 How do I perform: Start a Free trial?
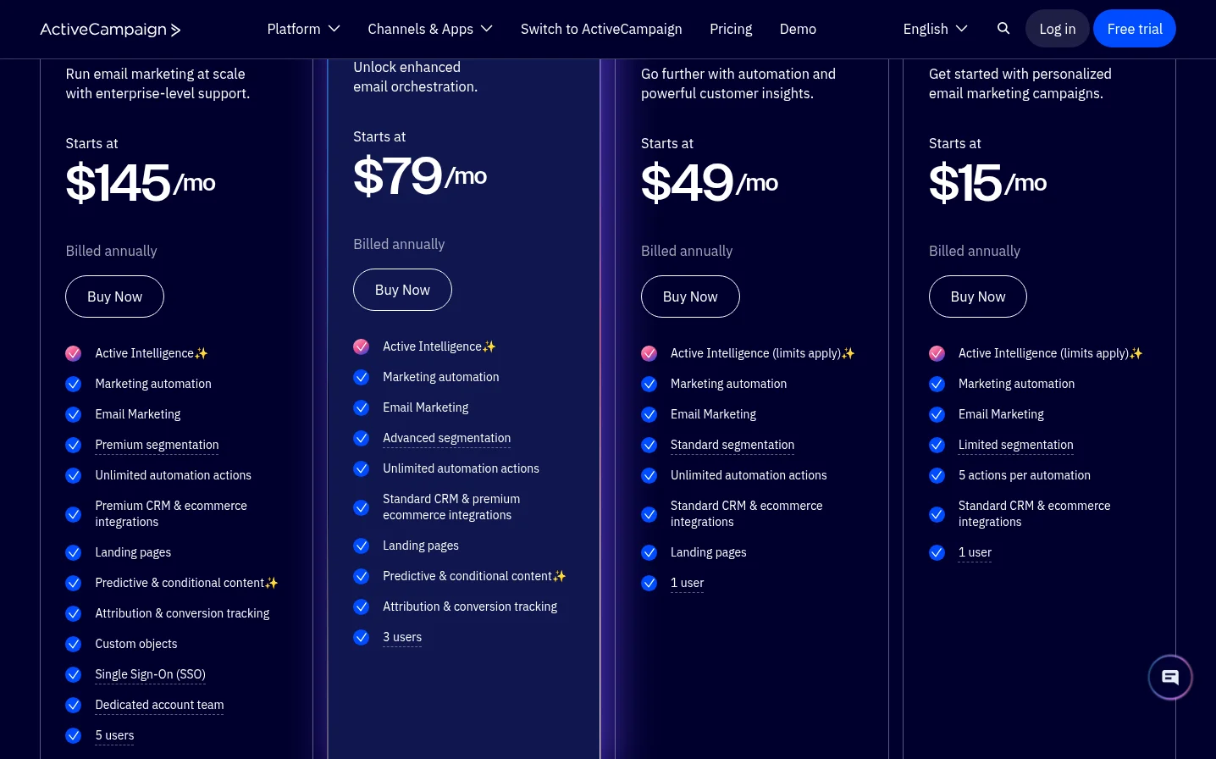tap(1135, 29)
